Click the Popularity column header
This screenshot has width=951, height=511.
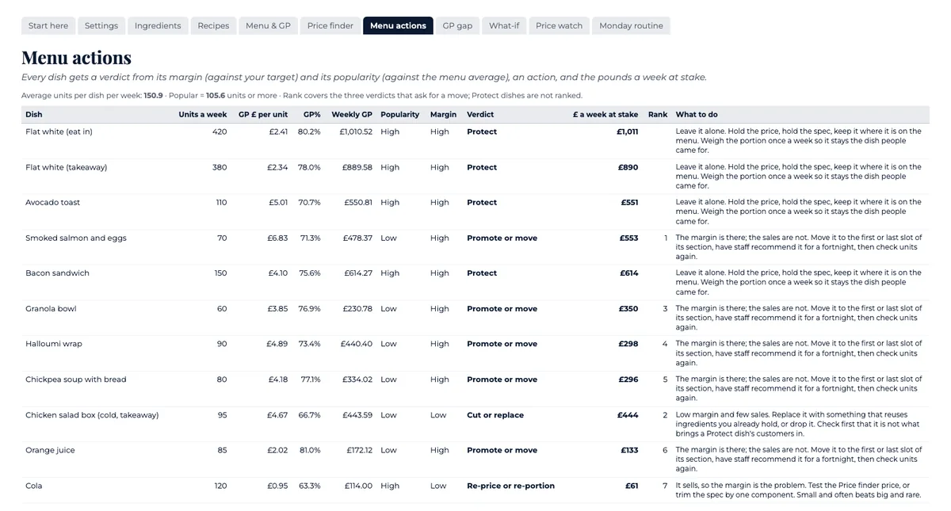tap(399, 114)
